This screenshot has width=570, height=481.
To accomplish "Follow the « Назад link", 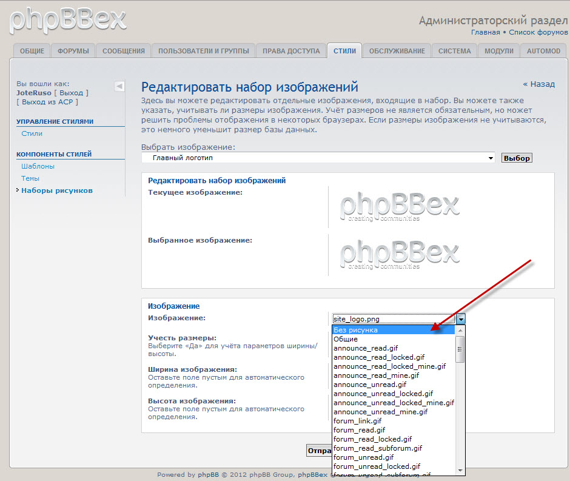I will point(538,84).
